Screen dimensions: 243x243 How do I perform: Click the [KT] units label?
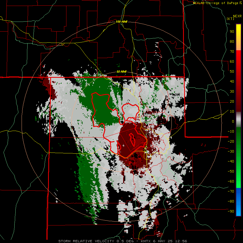click(231, 19)
